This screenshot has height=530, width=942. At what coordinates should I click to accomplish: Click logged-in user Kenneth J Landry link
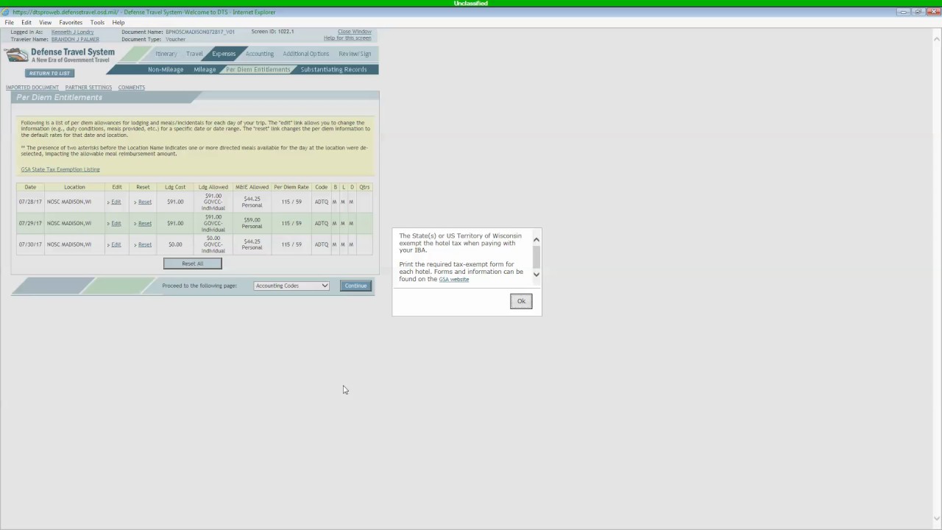[72, 32]
